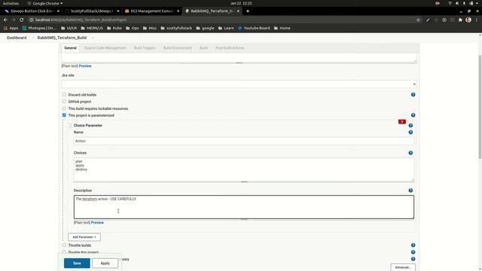
Task: Click the Advanced... button
Action: point(403,267)
